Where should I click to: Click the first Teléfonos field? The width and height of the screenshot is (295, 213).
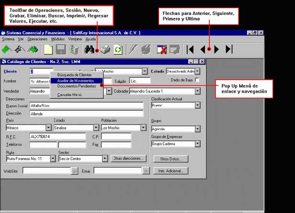pyautogui.click(x=43, y=145)
